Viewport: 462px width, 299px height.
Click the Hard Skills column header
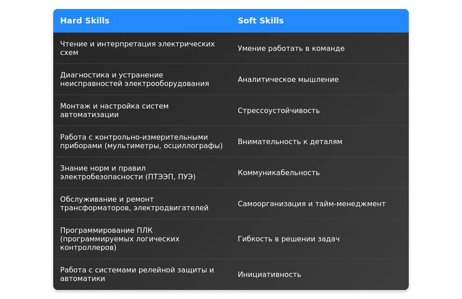(85, 21)
